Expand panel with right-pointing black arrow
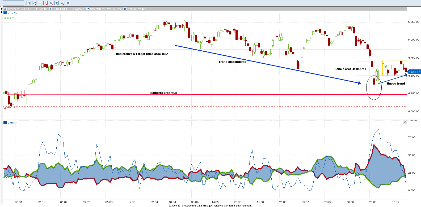The width and height of the screenshot is (421, 207). 1,12
